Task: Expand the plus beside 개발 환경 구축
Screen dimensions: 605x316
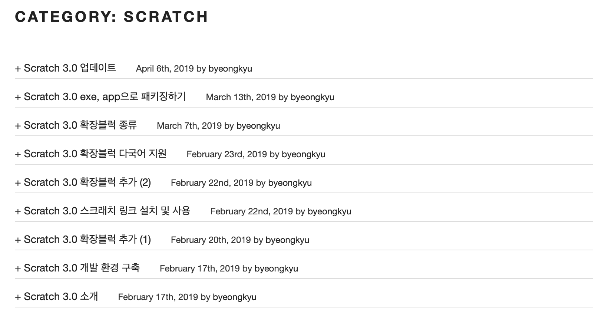Action: click(x=18, y=269)
